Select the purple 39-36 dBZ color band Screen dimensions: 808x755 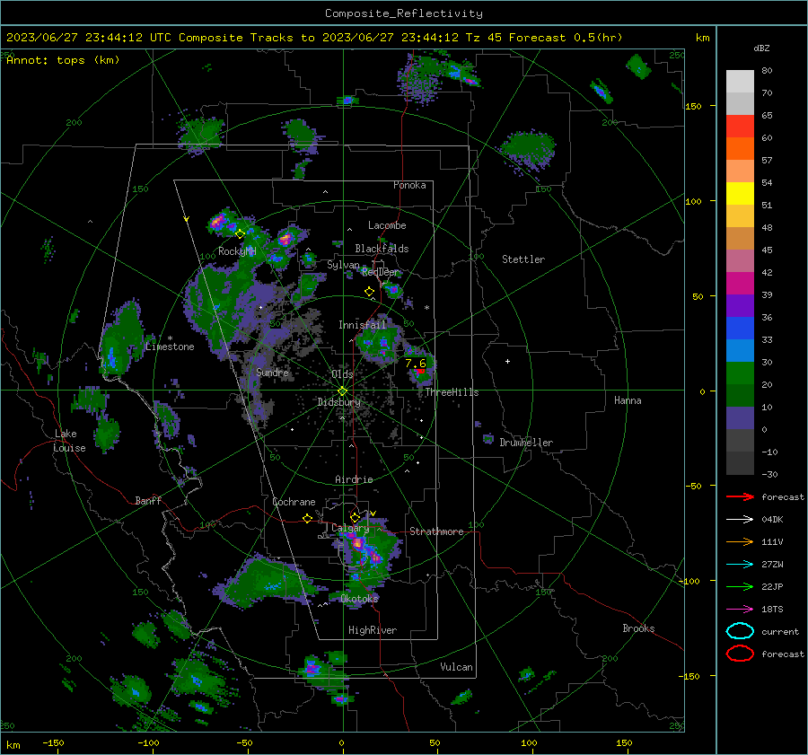(x=740, y=305)
